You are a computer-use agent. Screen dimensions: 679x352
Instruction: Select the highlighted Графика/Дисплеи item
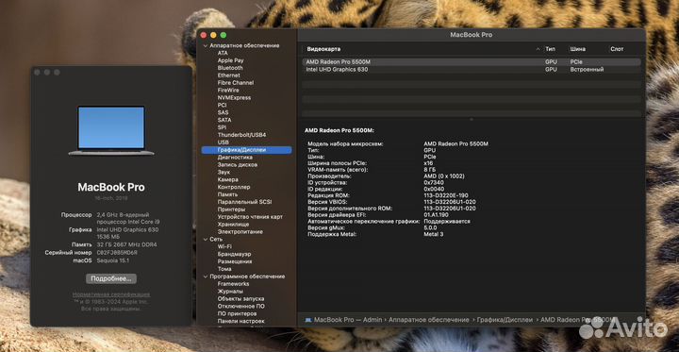(246, 149)
